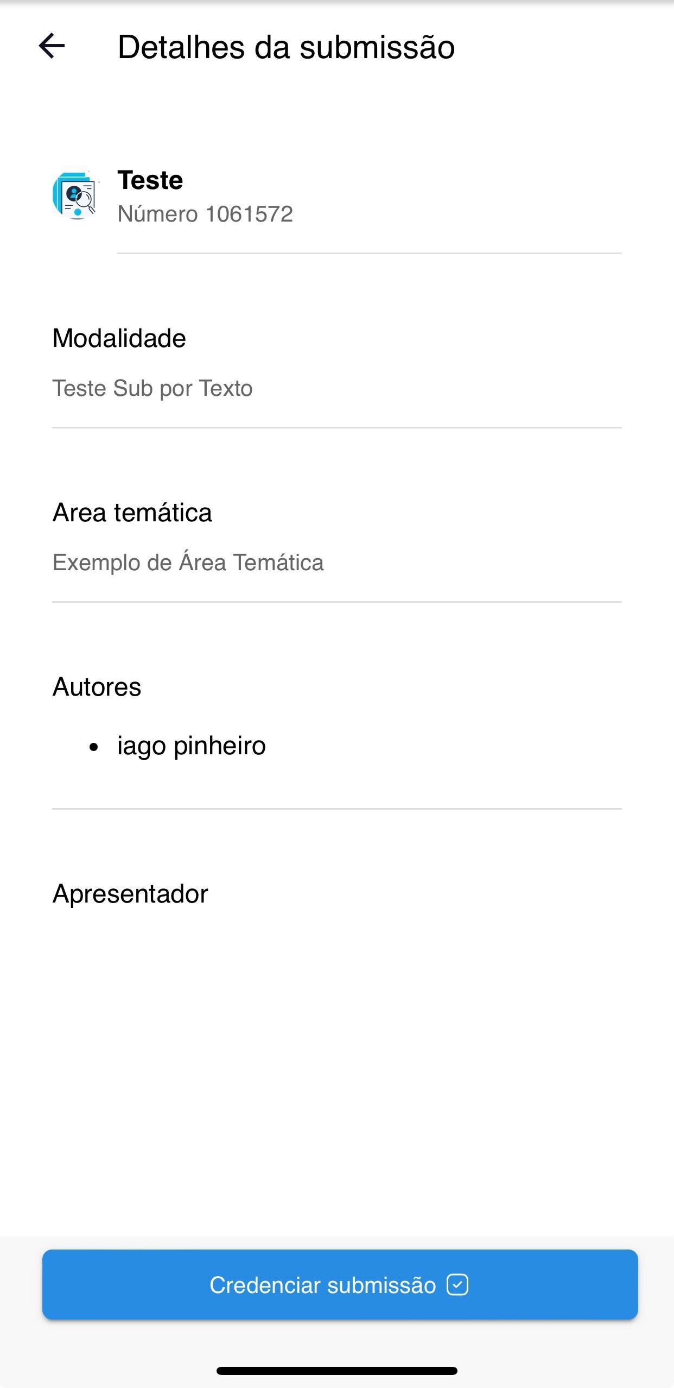Tap the Apresentador heading
Screen dimensions: 674x1388
[x=130, y=894]
